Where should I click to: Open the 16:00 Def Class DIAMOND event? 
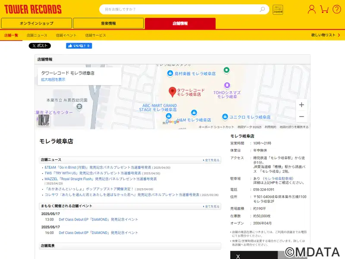[98, 233]
